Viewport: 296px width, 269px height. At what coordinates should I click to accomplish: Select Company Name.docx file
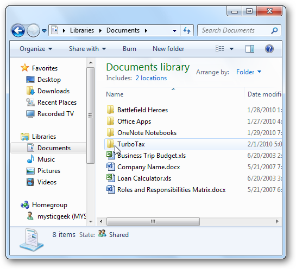click(149, 167)
